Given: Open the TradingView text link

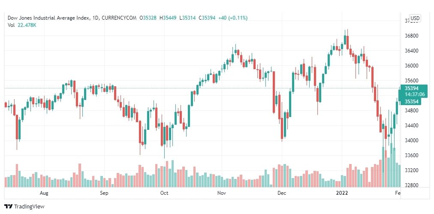Looking at the screenshot, I should (29, 207).
